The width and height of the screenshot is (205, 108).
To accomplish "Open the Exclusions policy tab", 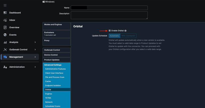I will click(56, 34).
